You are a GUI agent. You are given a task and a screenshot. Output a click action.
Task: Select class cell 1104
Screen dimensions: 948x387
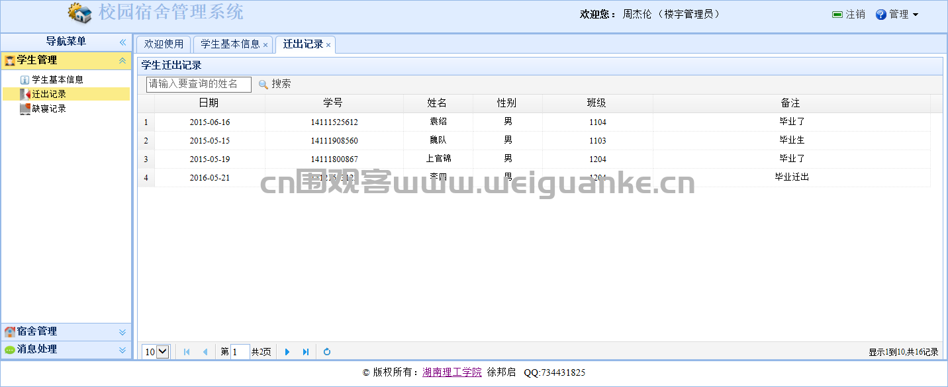pos(597,122)
